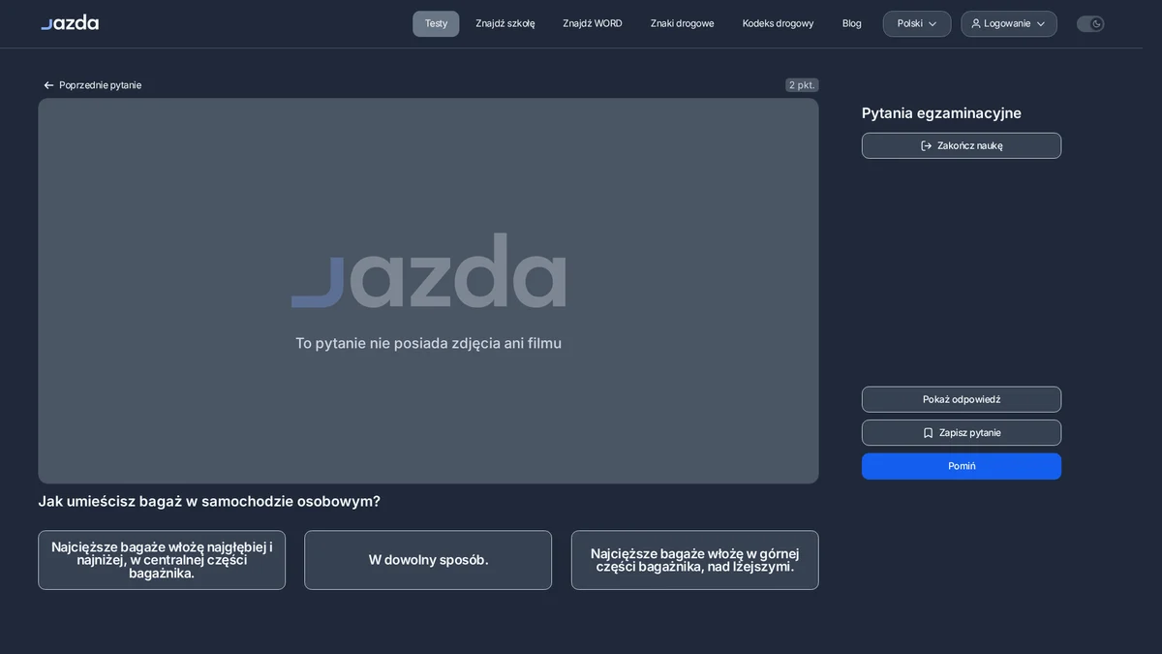
Task: Open the Polski language dropdown
Action: (917, 23)
